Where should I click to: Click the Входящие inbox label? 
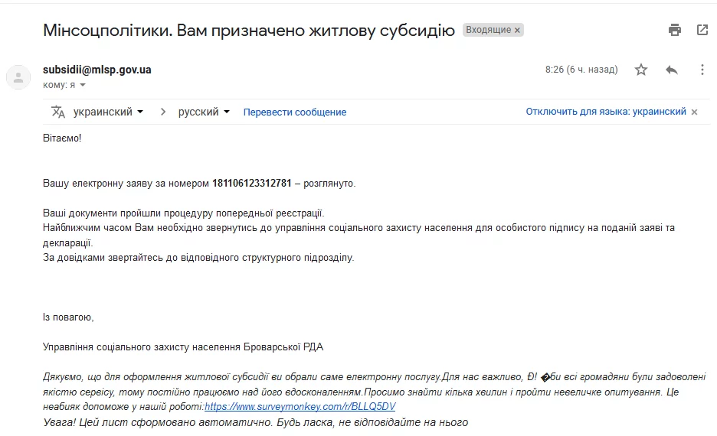[488, 31]
